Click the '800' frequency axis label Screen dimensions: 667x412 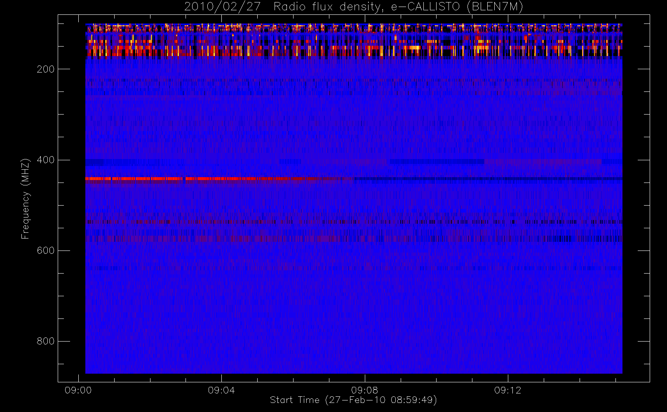point(45,341)
